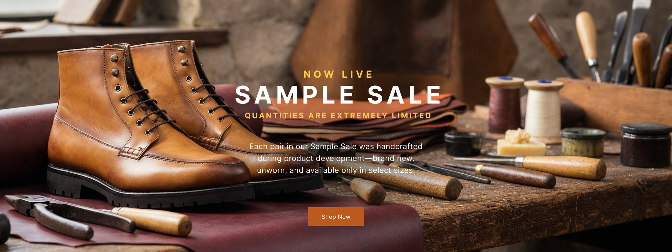This screenshot has width=672, height=252.
Task: Click the small black polish jar
Action: [x=463, y=143]
